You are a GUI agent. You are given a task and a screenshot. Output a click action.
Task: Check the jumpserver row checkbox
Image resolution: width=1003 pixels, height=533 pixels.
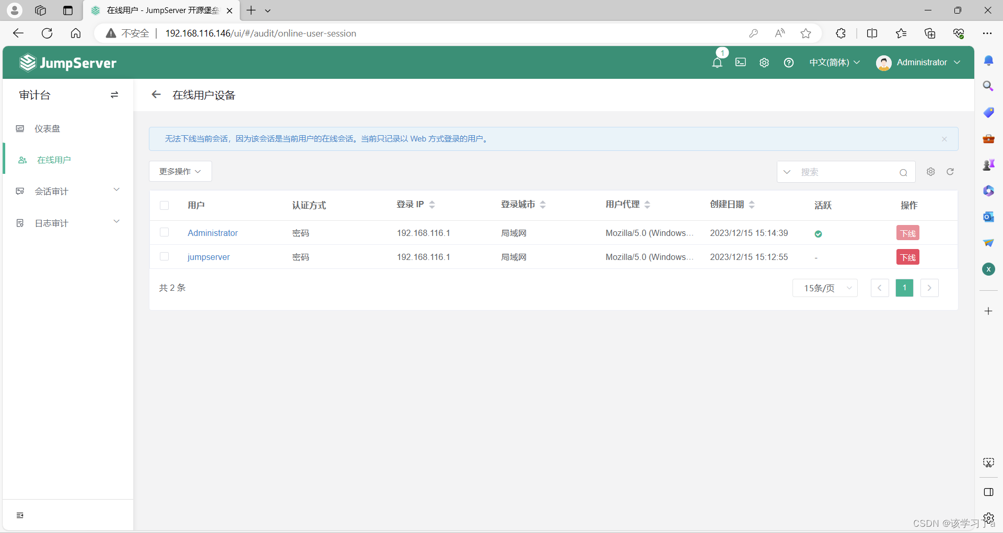click(x=165, y=256)
